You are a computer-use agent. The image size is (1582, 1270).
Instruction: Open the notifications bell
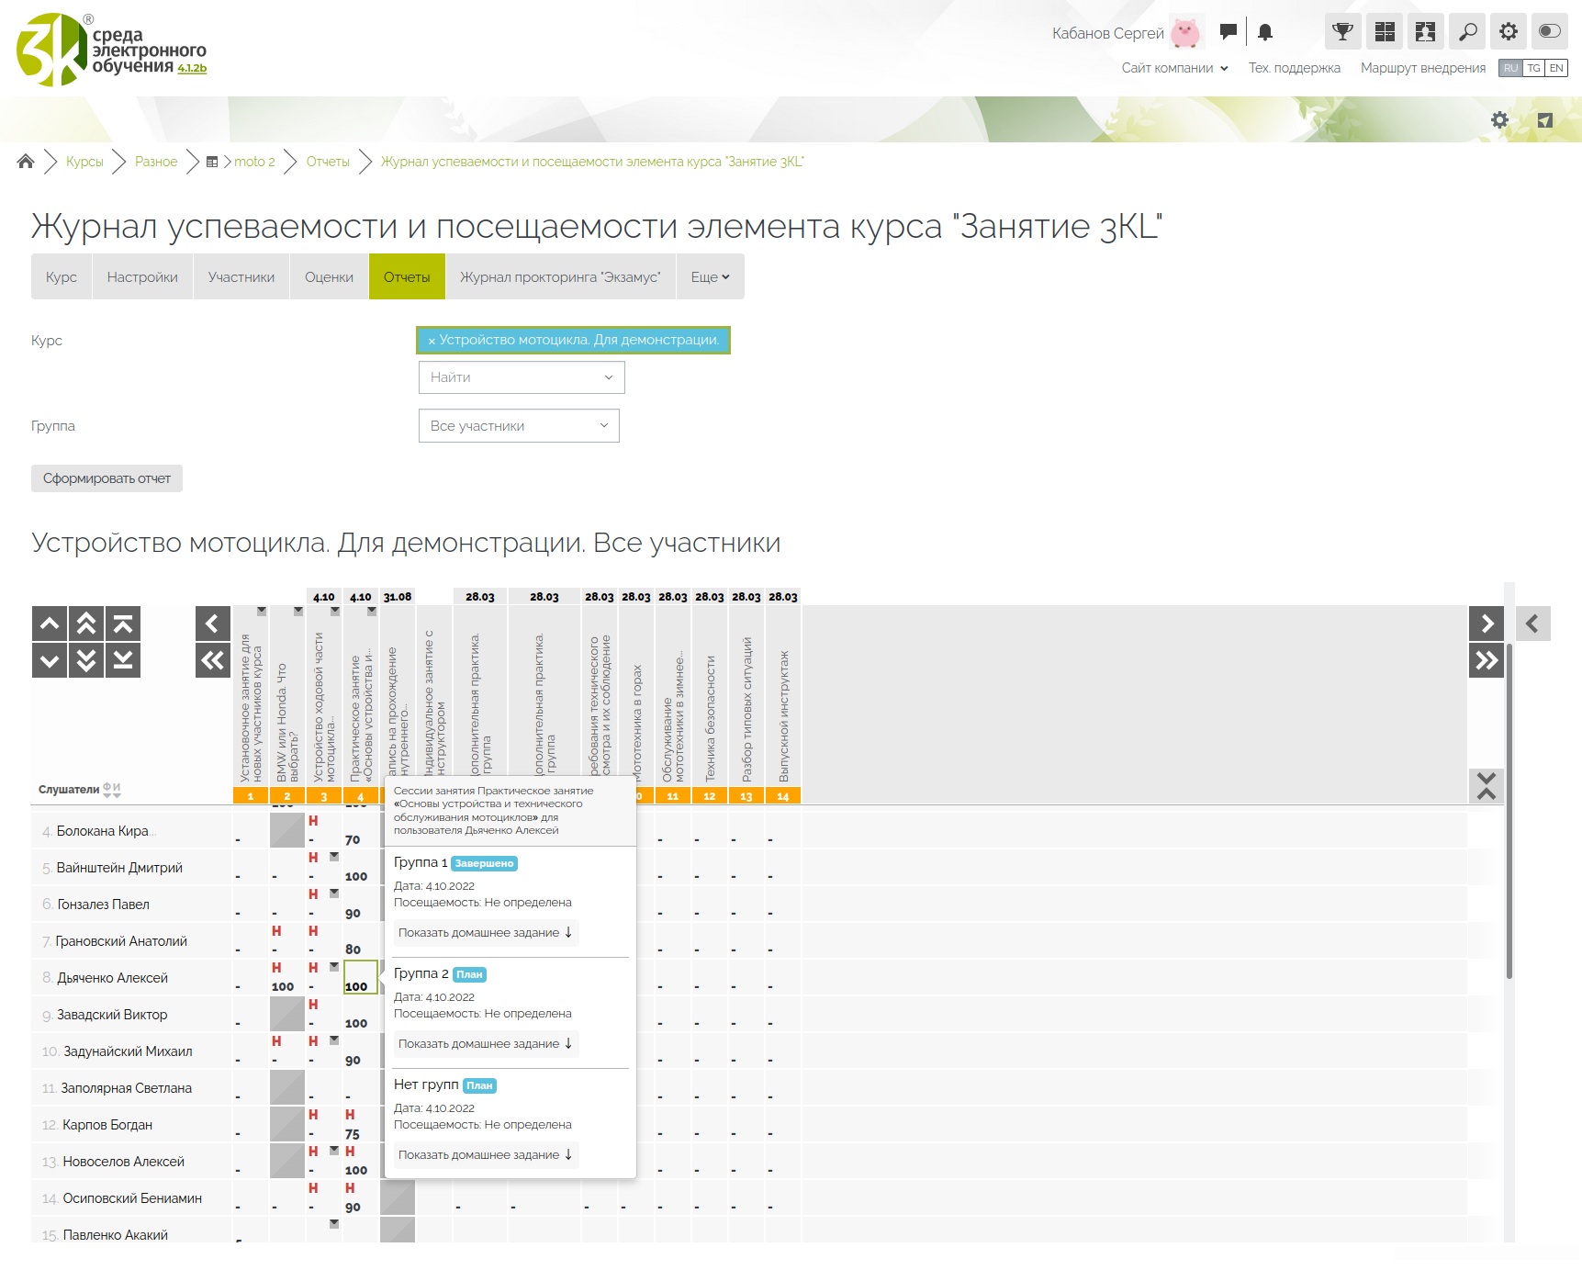pyautogui.click(x=1265, y=32)
